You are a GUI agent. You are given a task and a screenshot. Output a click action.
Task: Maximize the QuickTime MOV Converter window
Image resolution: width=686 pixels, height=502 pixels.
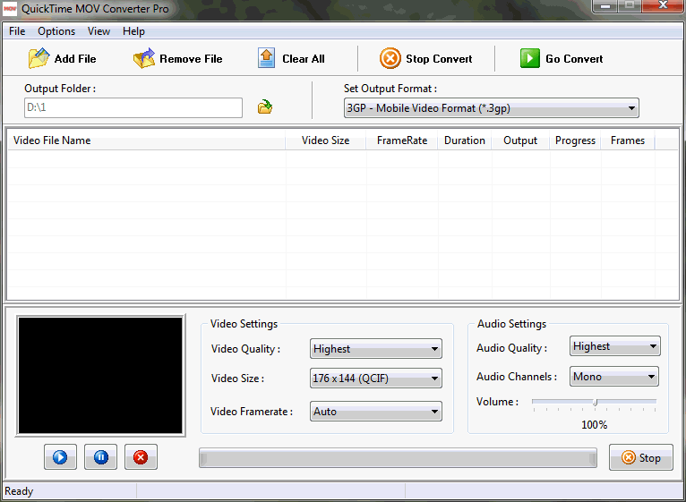[x=630, y=6]
